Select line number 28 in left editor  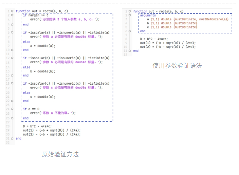pyautogui.click(x=7, y=126)
